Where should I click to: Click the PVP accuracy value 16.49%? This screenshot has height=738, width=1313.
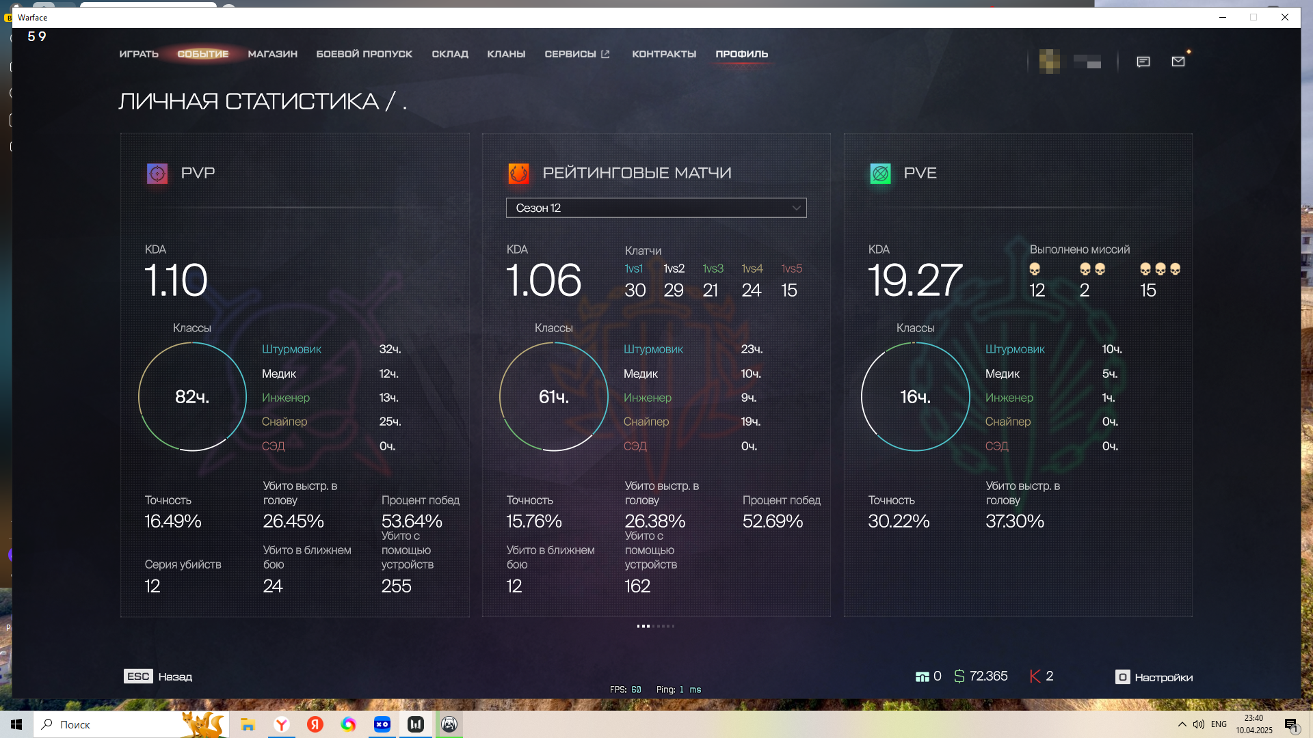(x=172, y=521)
